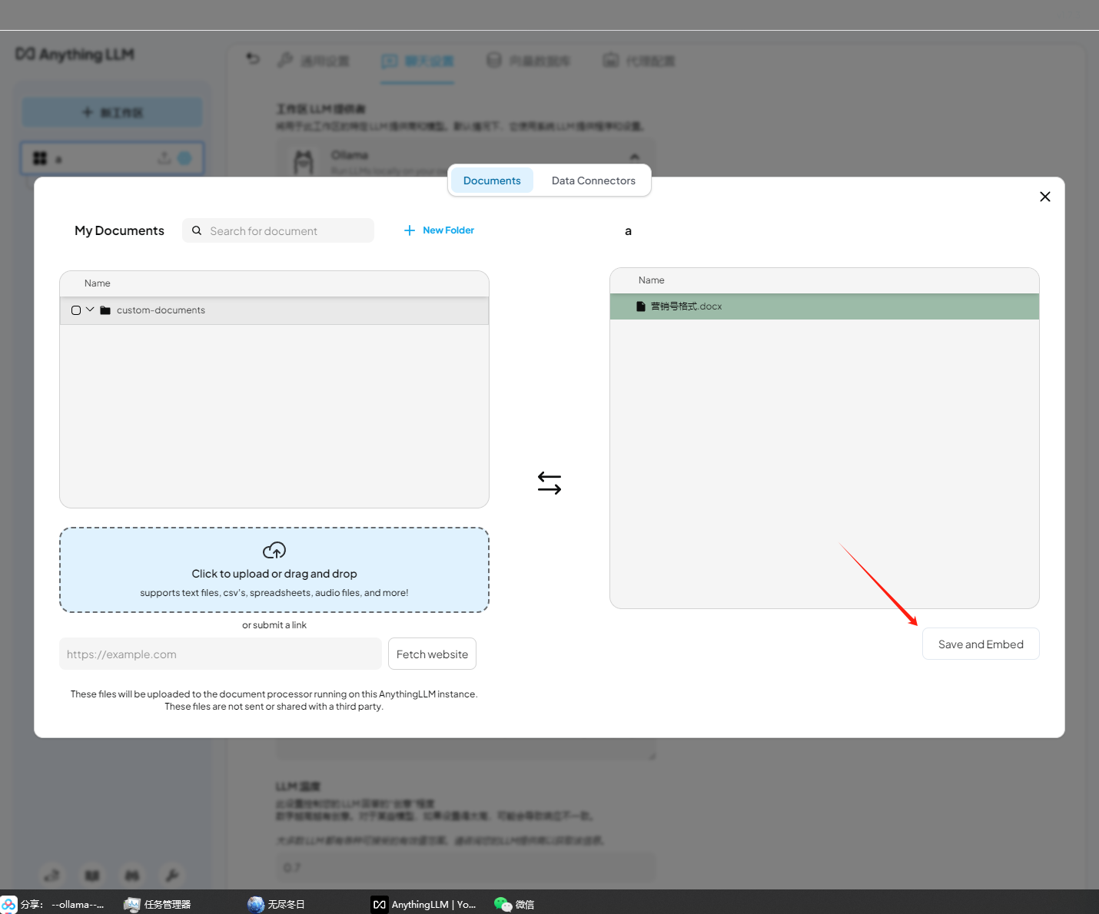Open 微信 WeChat from the taskbar
The image size is (1099, 914).
(514, 904)
